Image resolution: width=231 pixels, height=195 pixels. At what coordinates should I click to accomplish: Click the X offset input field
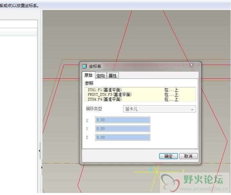tap(123, 120)
